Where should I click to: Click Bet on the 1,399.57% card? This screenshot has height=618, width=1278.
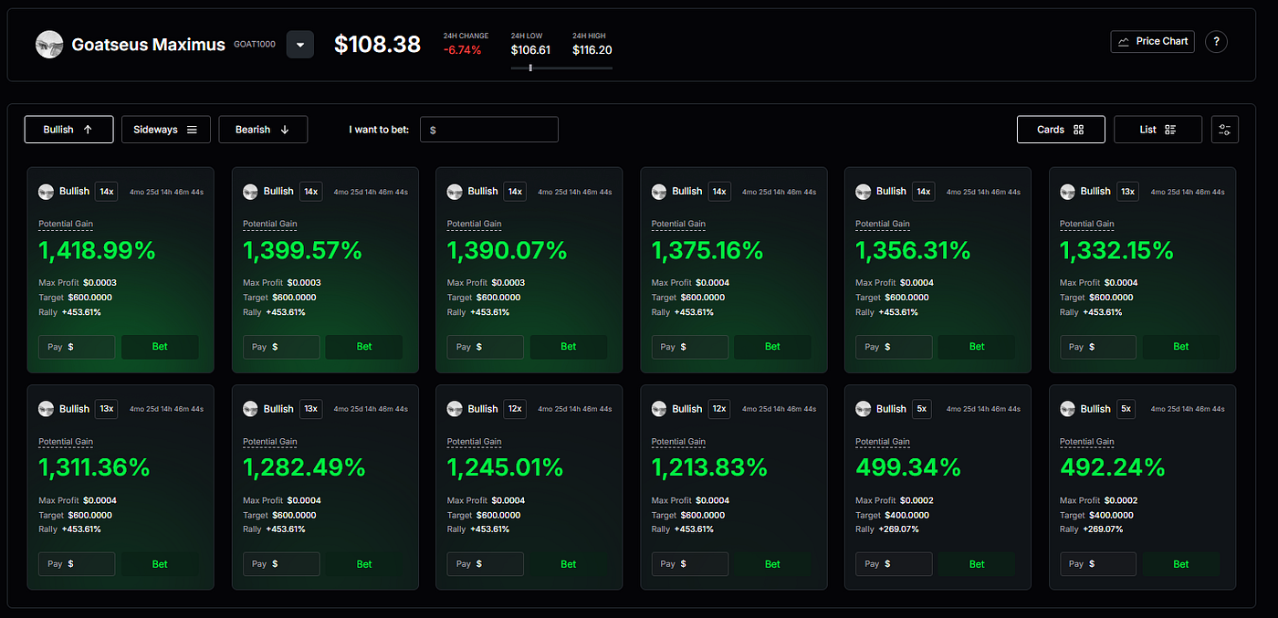(364, 347)
